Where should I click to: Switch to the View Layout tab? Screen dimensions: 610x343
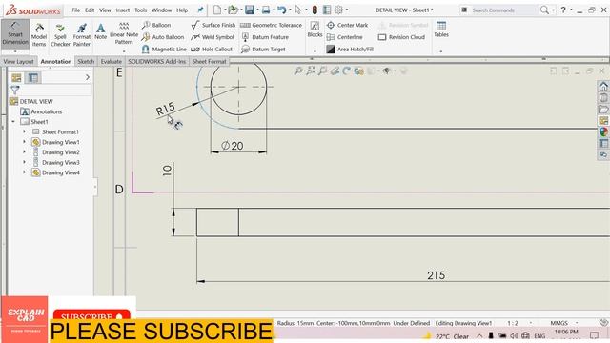(18, 61)
